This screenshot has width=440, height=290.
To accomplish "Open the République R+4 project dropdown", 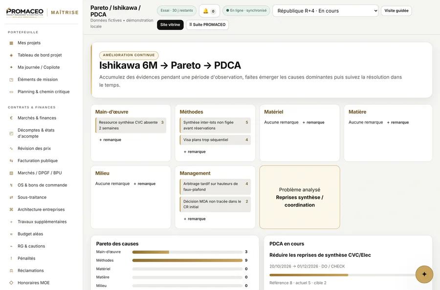I will pos(325,11).
